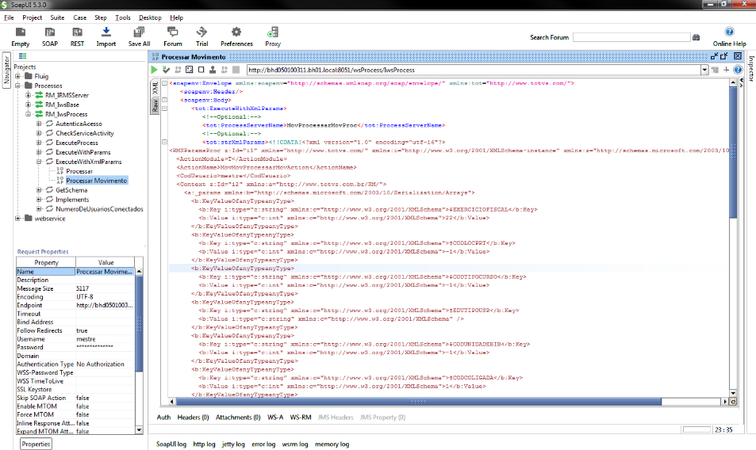Click the Trial toolbar icon
Screen dimensions: 756x450
pyautogui.click(x=201, y=37)
